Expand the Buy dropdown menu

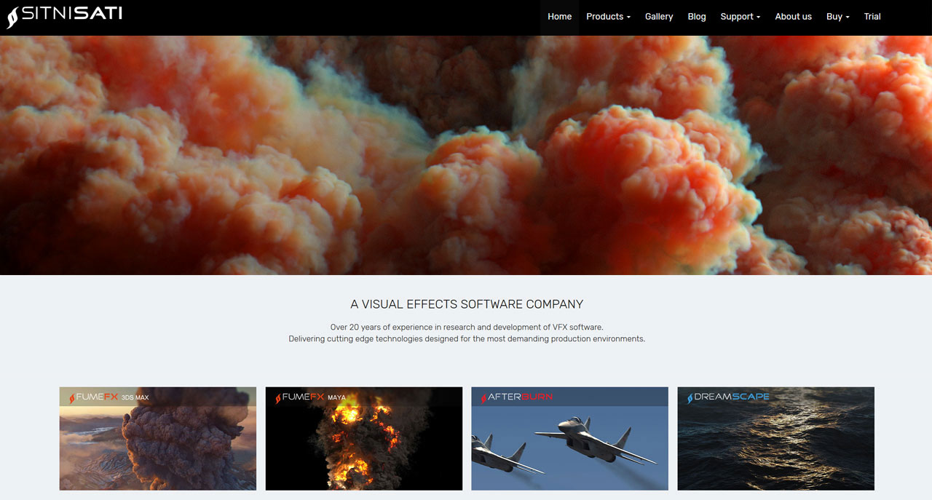837,17
